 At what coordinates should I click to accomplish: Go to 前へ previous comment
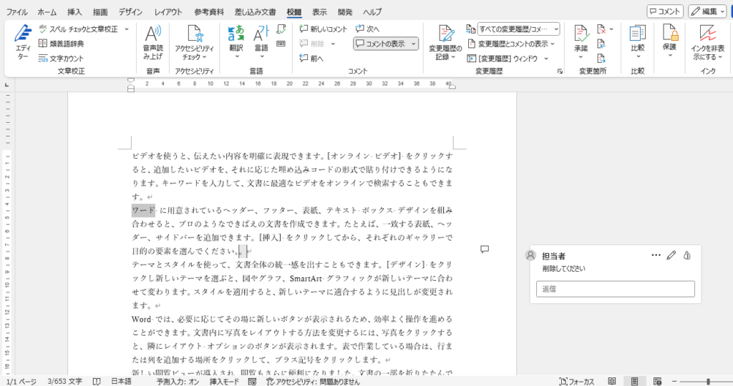(x=311, y=58)
